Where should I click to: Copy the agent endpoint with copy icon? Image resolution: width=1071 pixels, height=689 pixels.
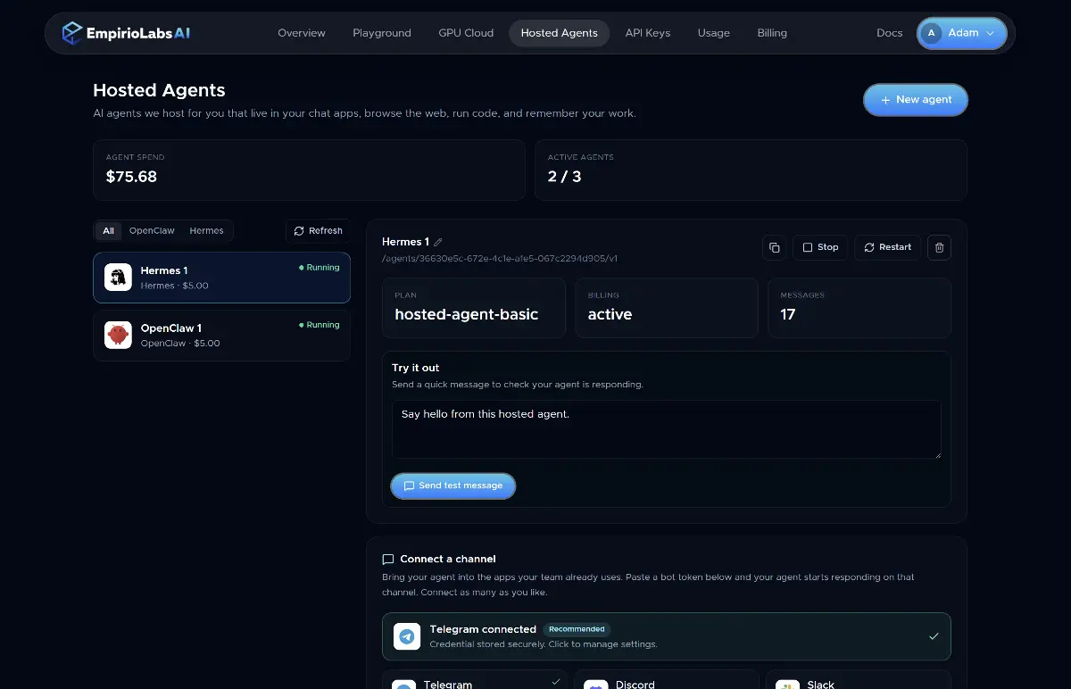[775, 247]
